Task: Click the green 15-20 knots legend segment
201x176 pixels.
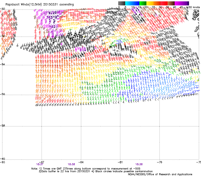Action: pos(143,3)
